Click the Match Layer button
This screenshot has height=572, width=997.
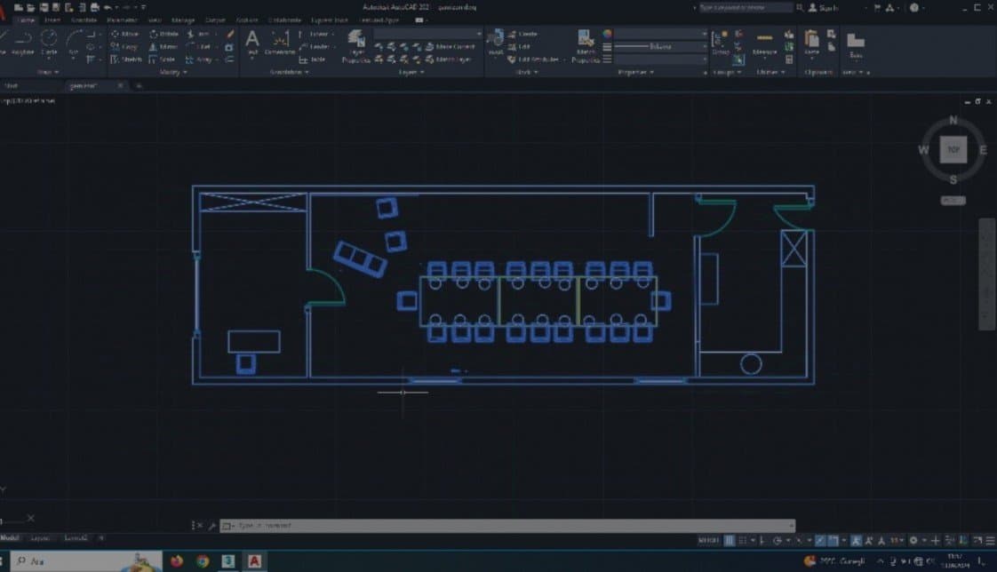449,60
